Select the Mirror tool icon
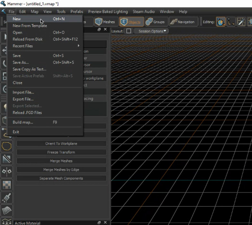 click(7, 172)
